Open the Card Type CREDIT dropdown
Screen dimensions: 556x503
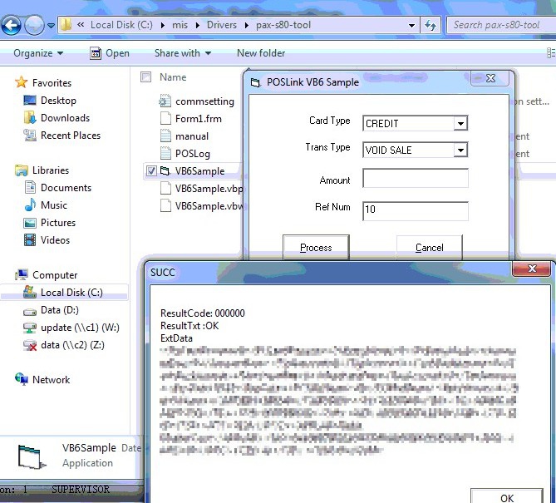pos(460,123)
